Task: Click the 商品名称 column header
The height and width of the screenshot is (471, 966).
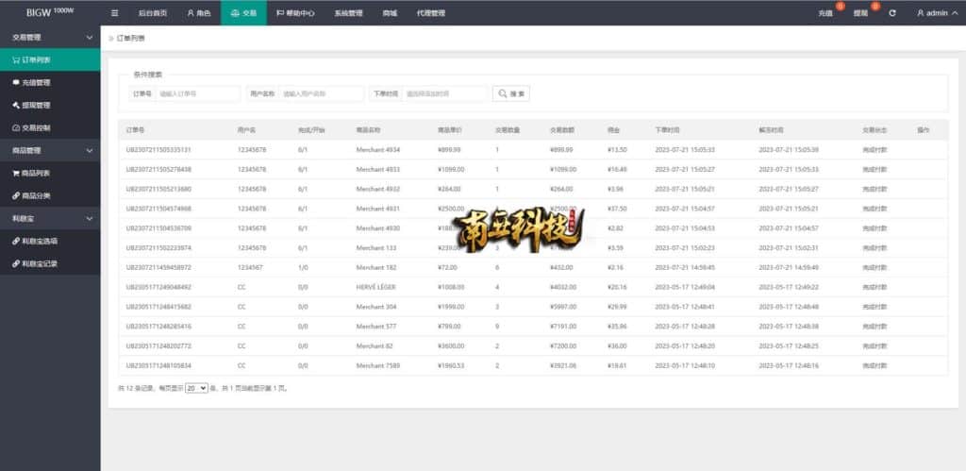Action: (368, 130)
